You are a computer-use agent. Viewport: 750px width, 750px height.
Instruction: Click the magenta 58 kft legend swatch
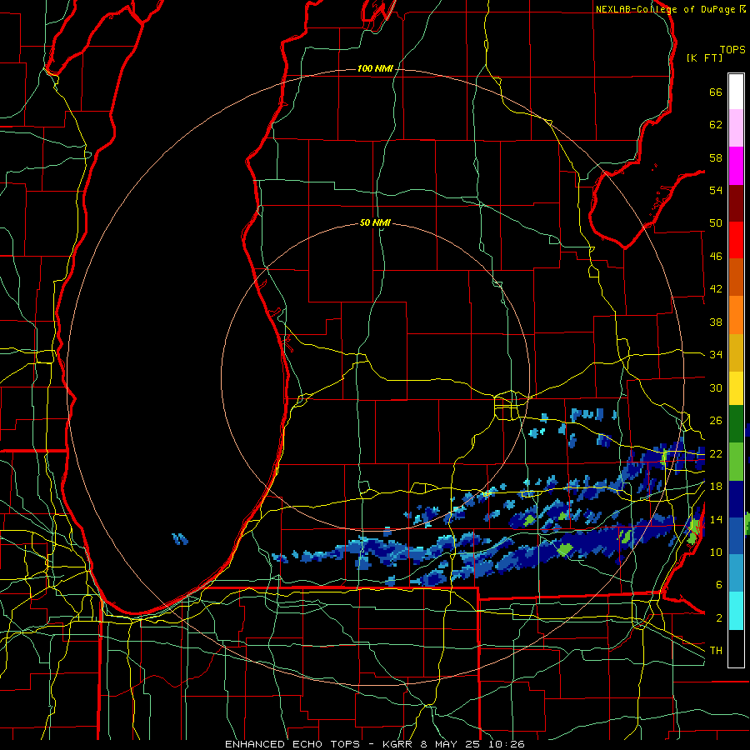tap(736, 166)
